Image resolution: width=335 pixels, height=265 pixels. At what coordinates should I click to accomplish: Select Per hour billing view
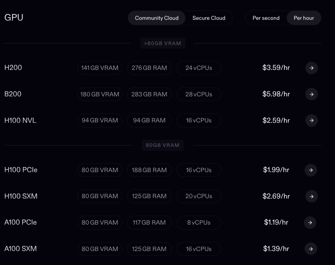(x=304, y=18)
